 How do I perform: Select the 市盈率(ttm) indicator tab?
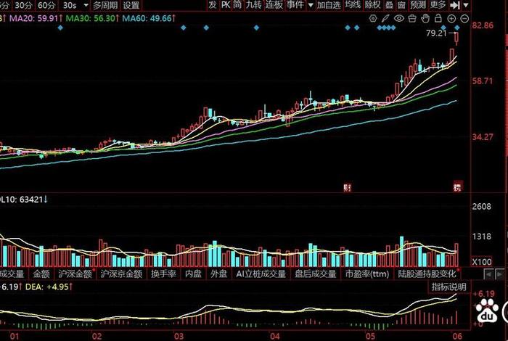(366, 274)
